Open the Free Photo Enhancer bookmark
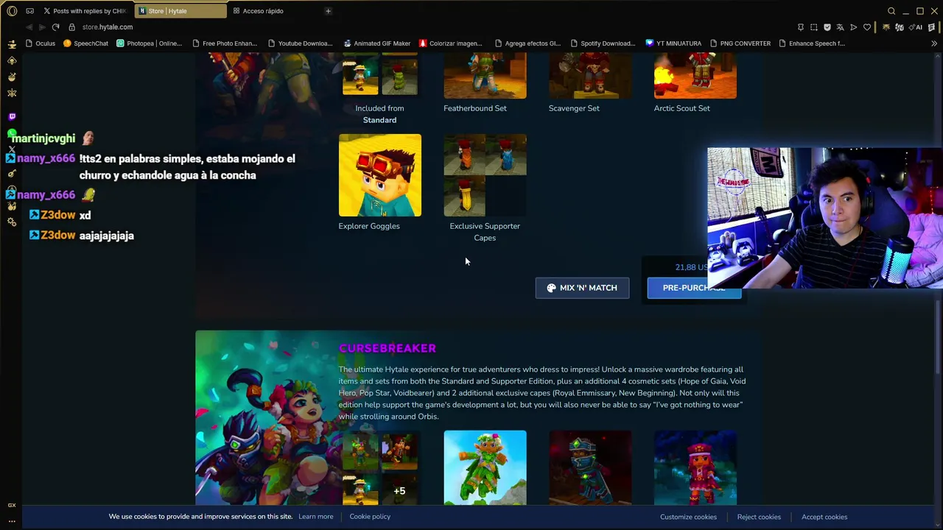943x530 pixels. [224, 43]
